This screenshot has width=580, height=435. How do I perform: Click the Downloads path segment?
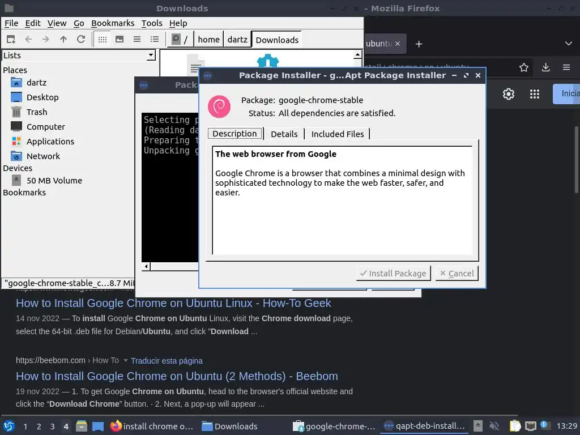point(276,40)
